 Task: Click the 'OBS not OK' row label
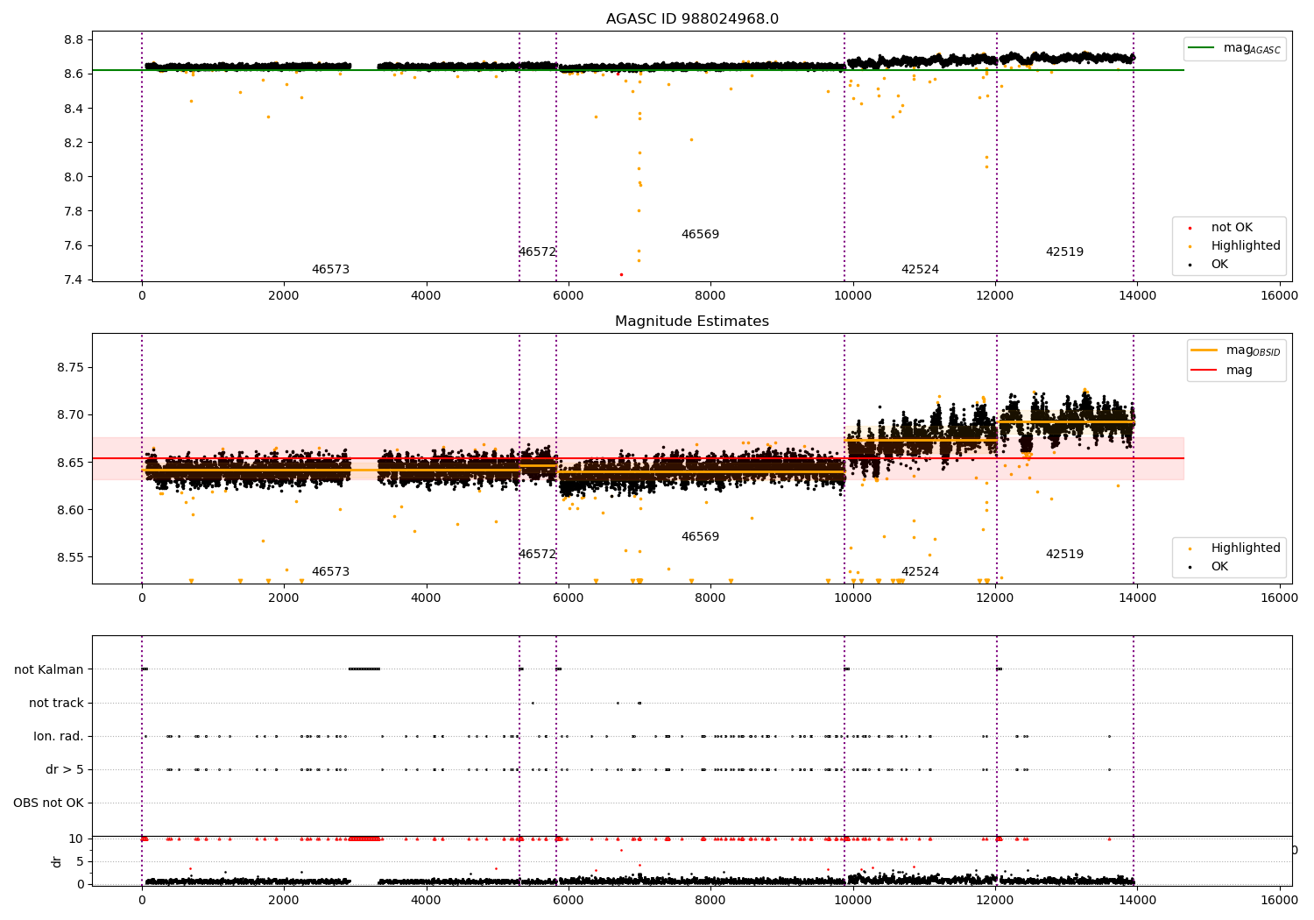(x=49, y=803)
